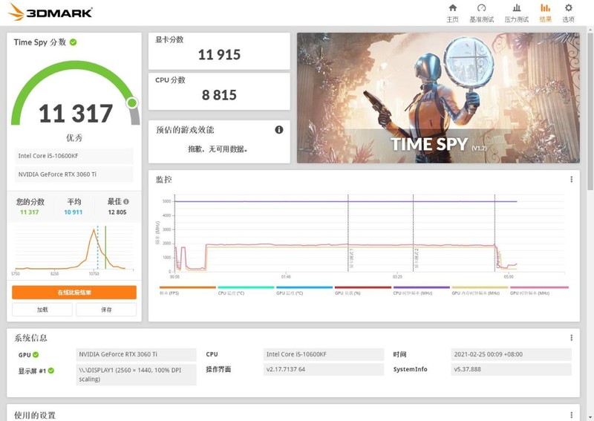The width and height of the screenshot is (594, 421).
Task: Click the System Info GPU field NVIDIA GeForce RTX 3060 Ti
Action: coord(136,355)
